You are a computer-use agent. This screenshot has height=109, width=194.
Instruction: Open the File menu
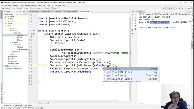click(x=2, y=5)
